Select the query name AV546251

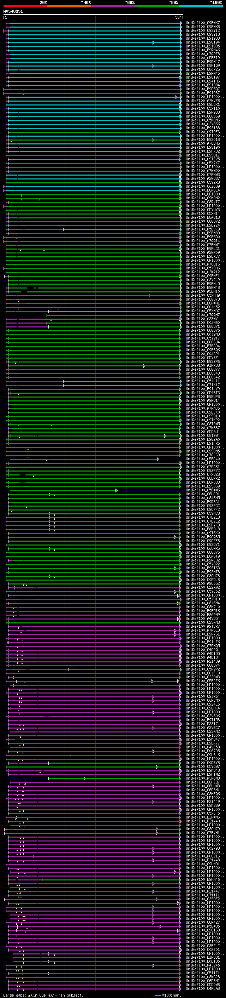coord(13,11)
